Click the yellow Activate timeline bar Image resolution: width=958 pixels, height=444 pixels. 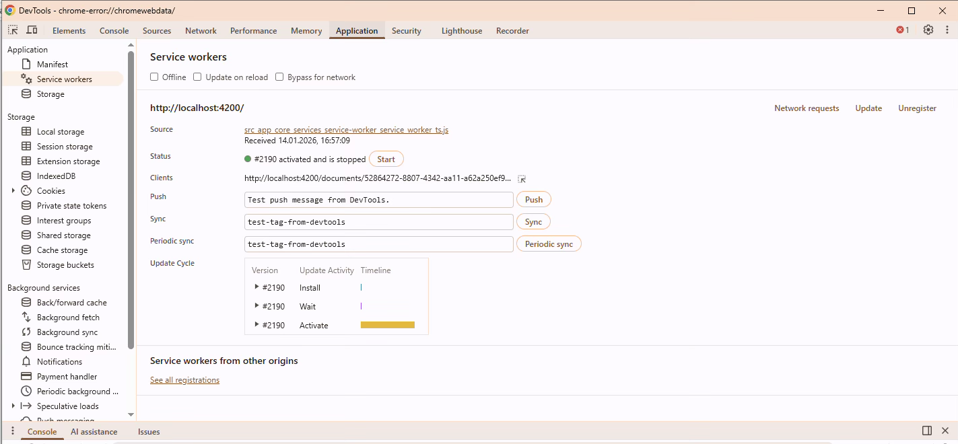[x=387, y=325]
